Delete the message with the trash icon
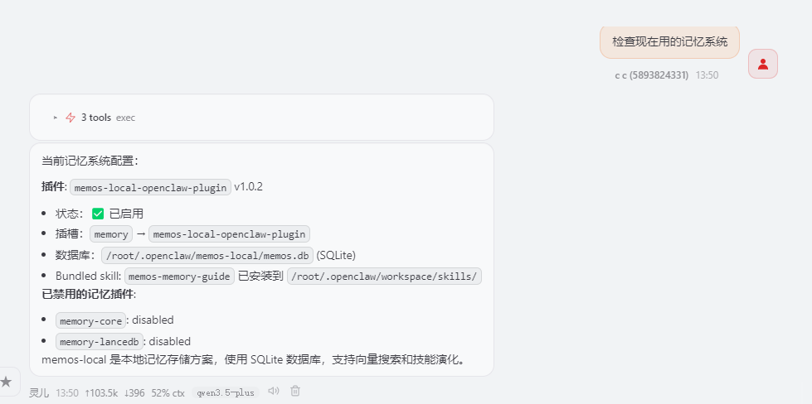This screenshot has height=404, width=812. [x=295, y=392]
